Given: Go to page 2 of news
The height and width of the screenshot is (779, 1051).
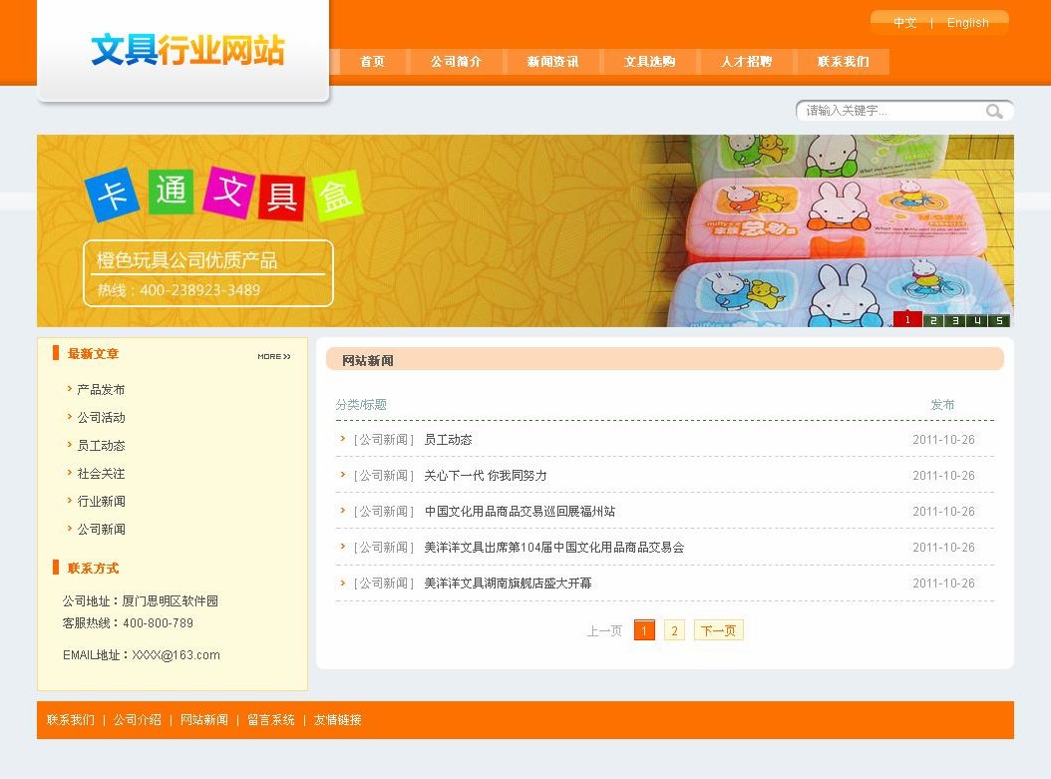Looking at the screenshot, I should [674, 630].
